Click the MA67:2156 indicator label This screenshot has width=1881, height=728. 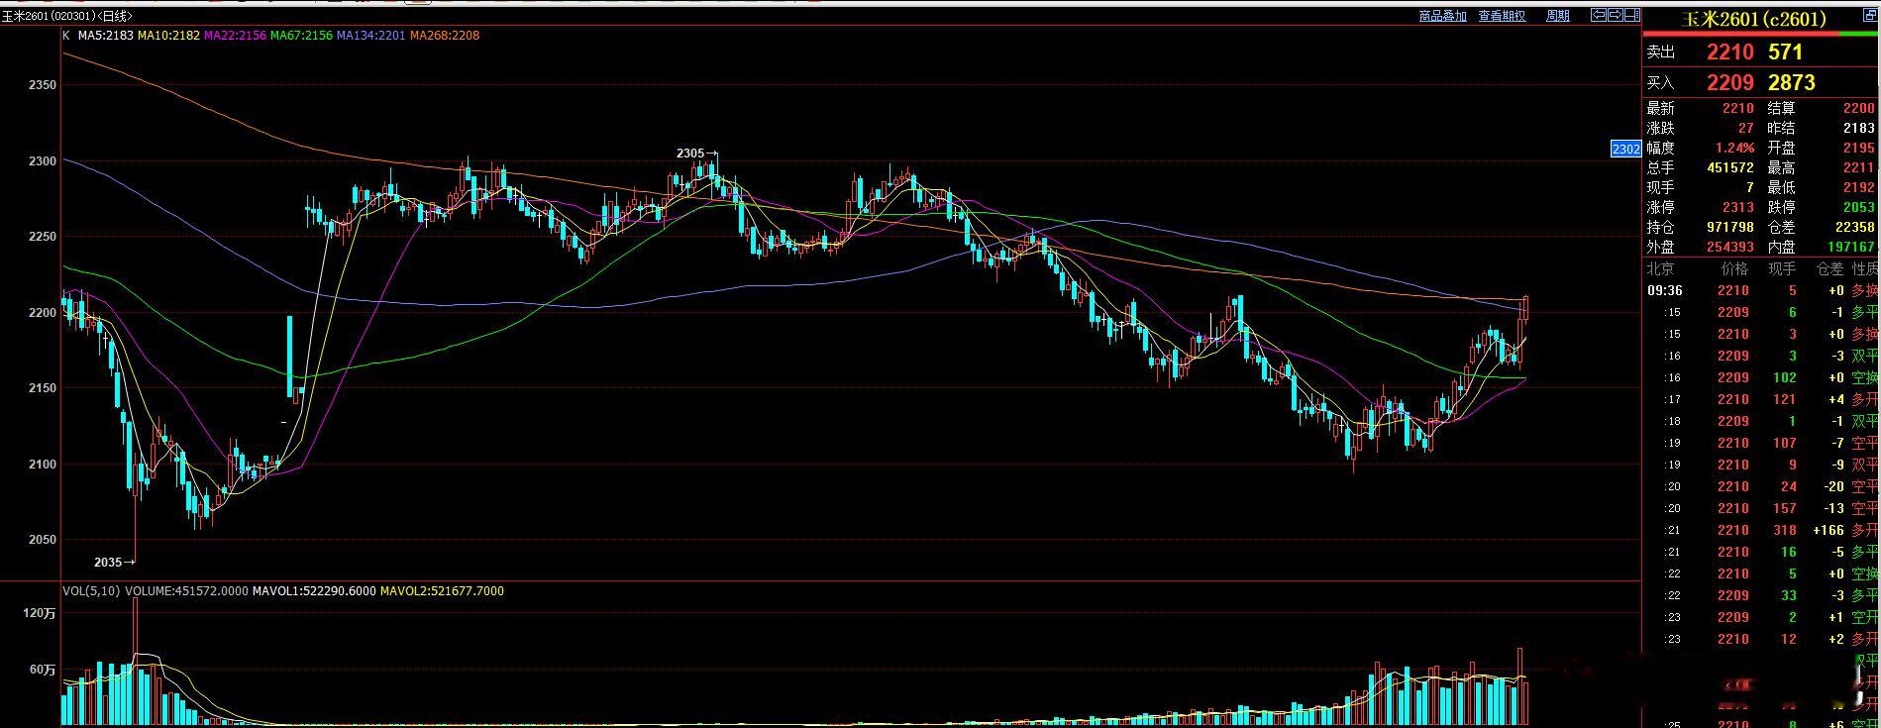click(x=301, y=36)
